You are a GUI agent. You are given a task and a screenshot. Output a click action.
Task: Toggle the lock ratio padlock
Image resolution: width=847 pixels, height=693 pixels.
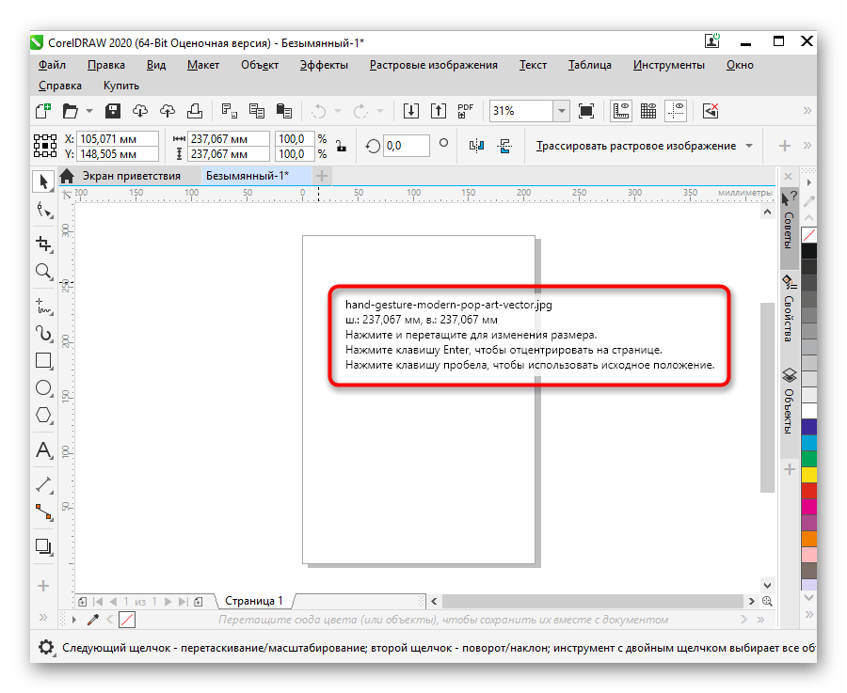(342, 147)
